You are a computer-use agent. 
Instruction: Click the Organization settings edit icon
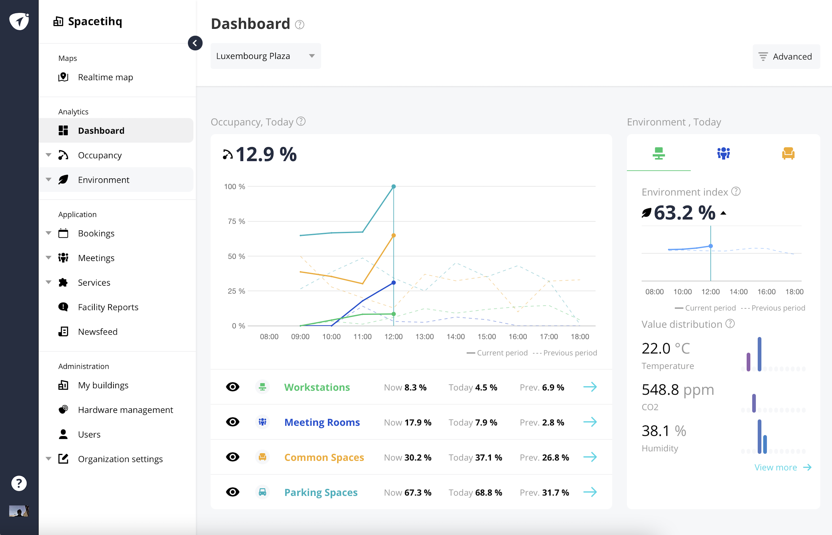63,459
